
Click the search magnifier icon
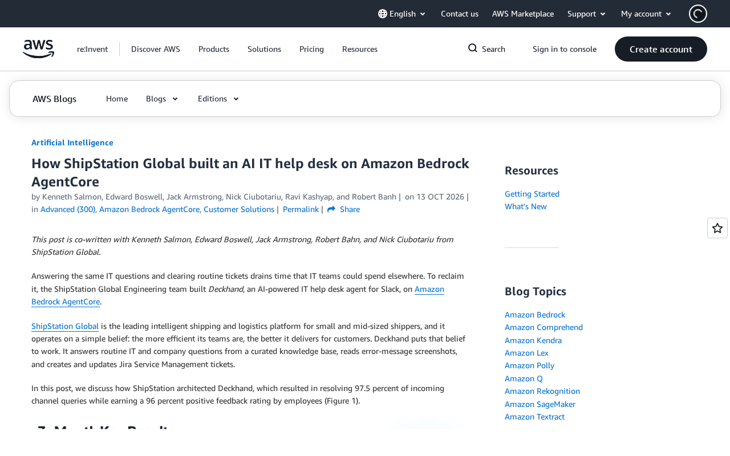[473, 48]
